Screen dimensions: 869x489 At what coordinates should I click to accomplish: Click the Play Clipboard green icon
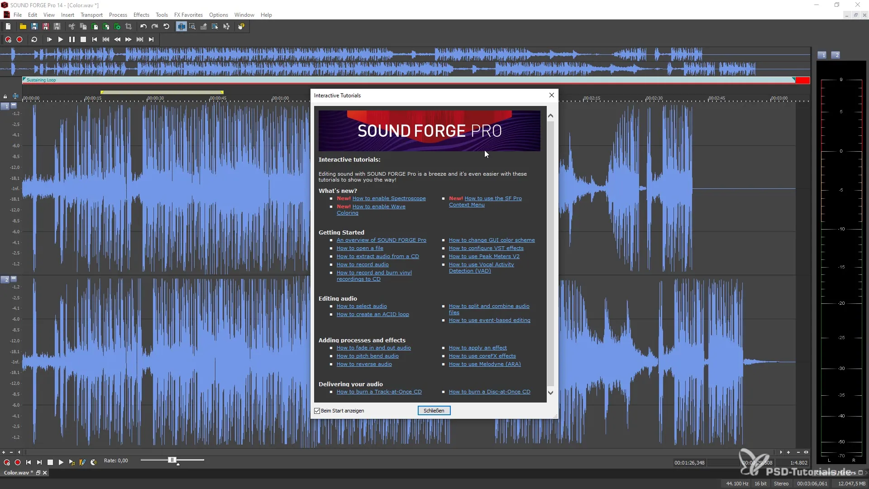coord(117,27)
